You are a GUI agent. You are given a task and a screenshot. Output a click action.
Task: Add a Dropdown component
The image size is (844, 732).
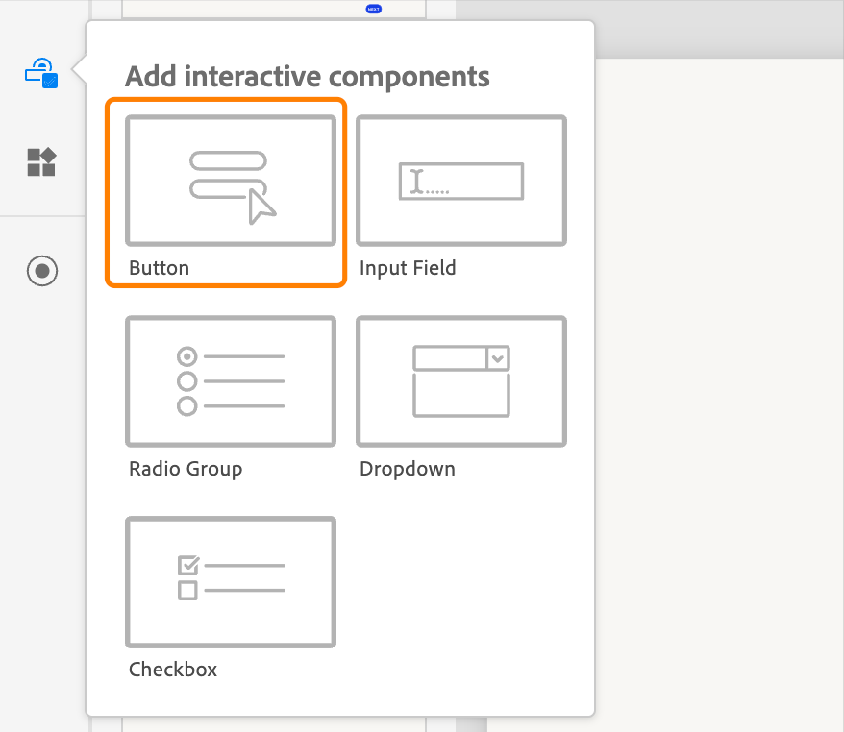coord(460,380)
